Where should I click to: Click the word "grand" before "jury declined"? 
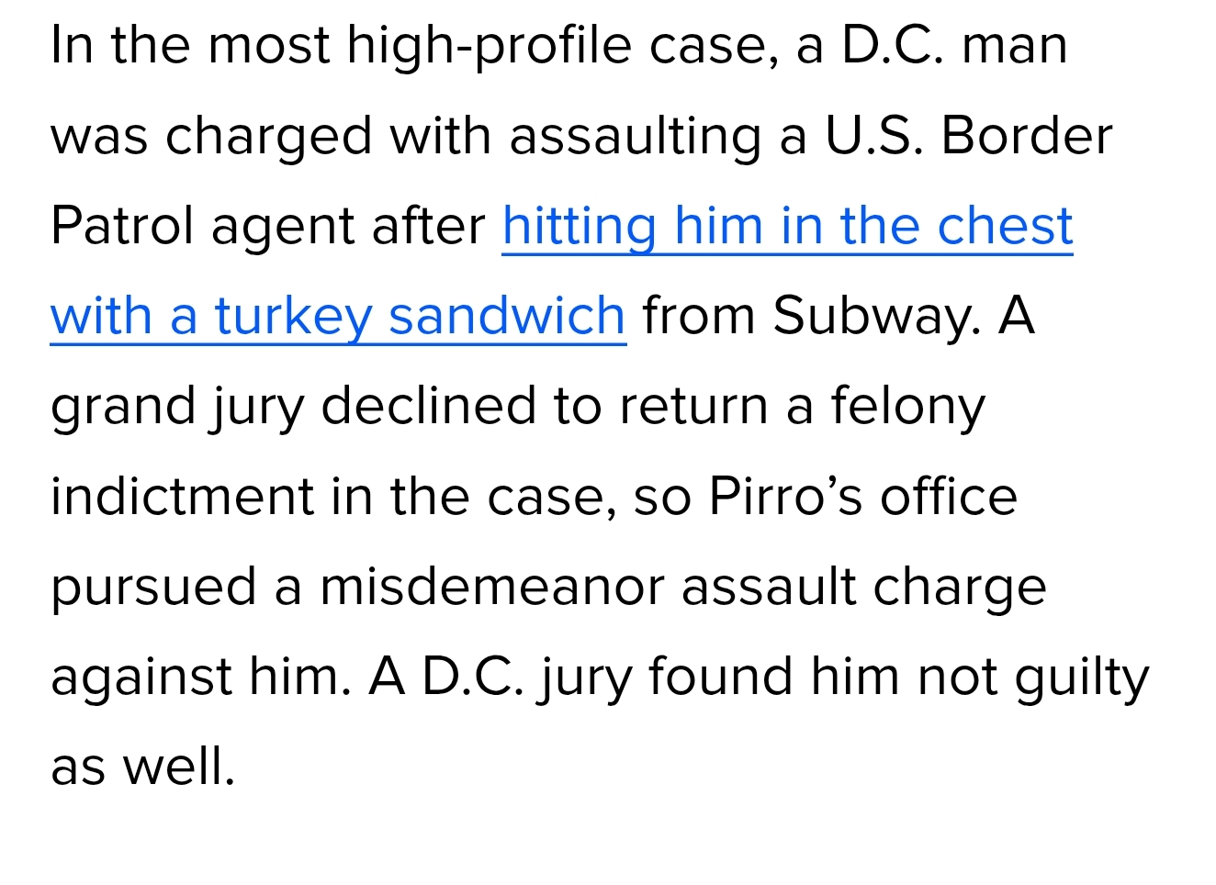123,407
